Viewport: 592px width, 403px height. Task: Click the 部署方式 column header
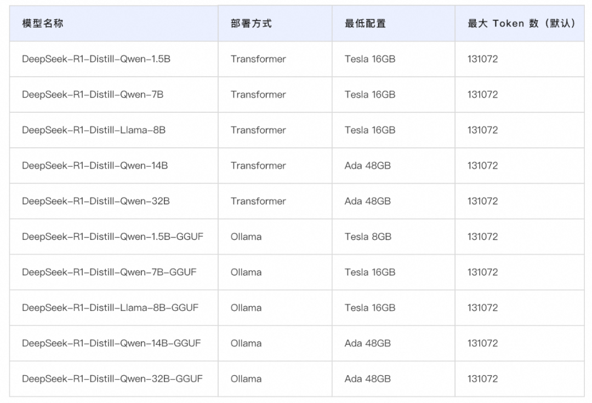pyautogui.click(x=251, y=24)
